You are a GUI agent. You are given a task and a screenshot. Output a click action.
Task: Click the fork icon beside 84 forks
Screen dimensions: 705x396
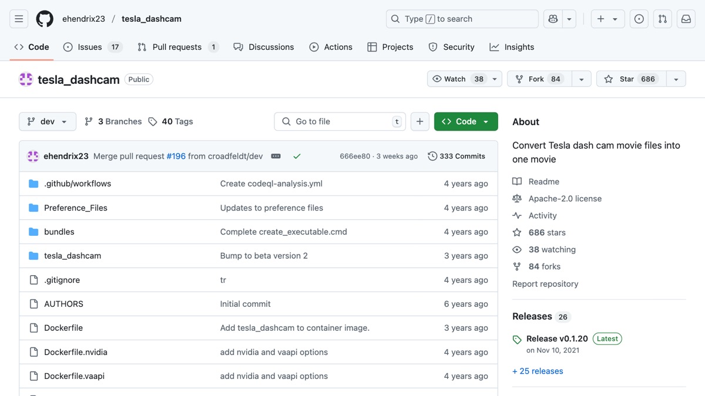[517, 267]
